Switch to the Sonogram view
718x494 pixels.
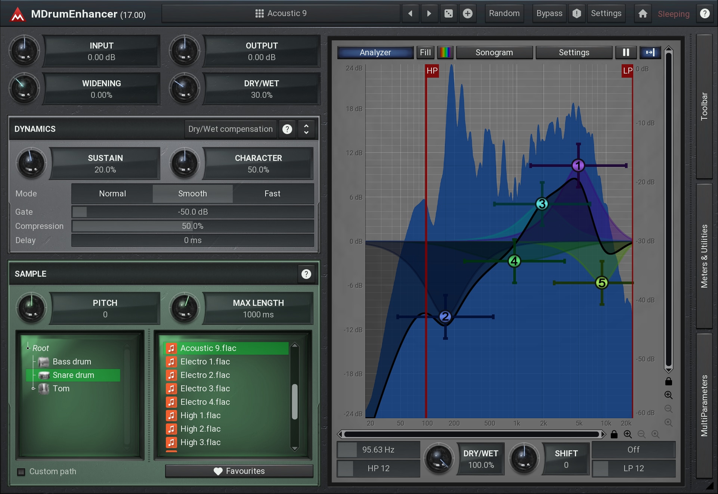point(494,52)
